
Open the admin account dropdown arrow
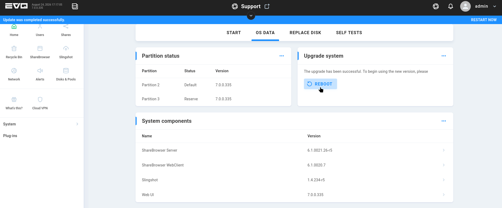coord(495,6)
